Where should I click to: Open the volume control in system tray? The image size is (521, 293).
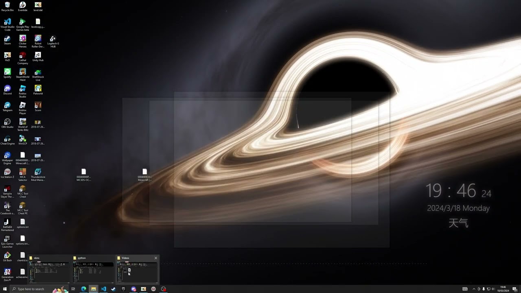click(x=493, y=289)
